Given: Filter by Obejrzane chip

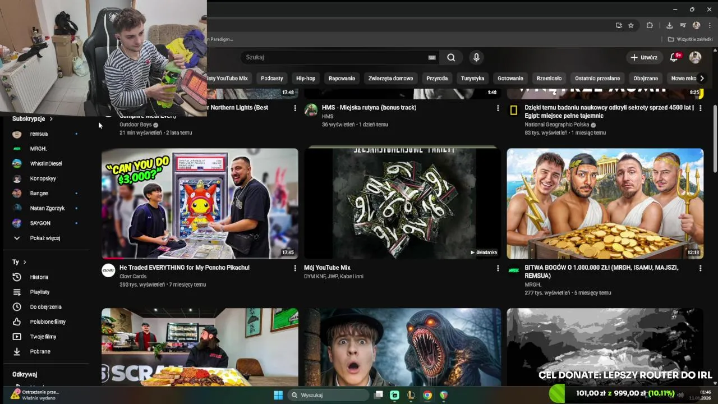Looking at the screenshot, I should pyautogui.click(x=646, y=79).
